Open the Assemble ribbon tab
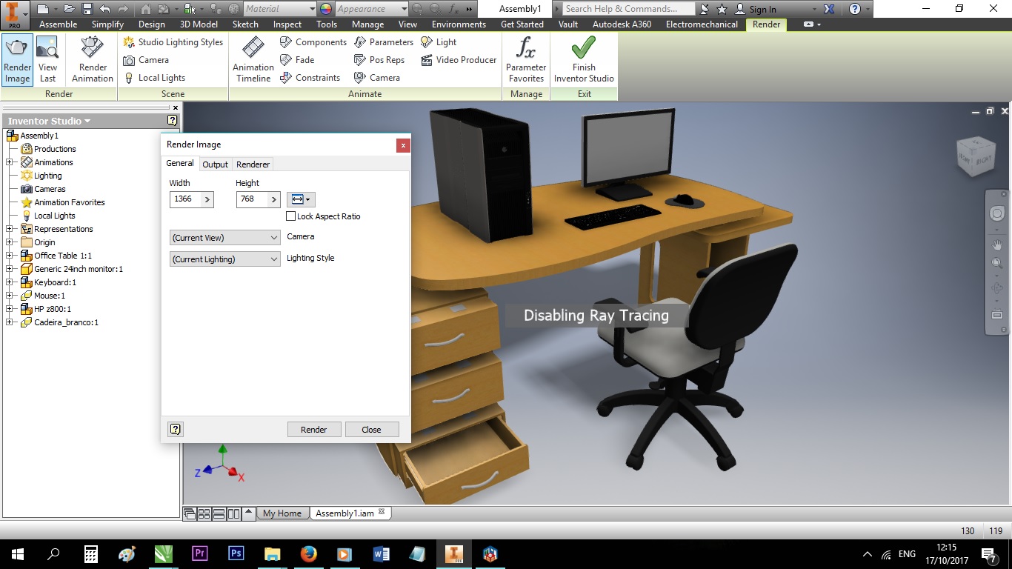 (x=58, y=24)
